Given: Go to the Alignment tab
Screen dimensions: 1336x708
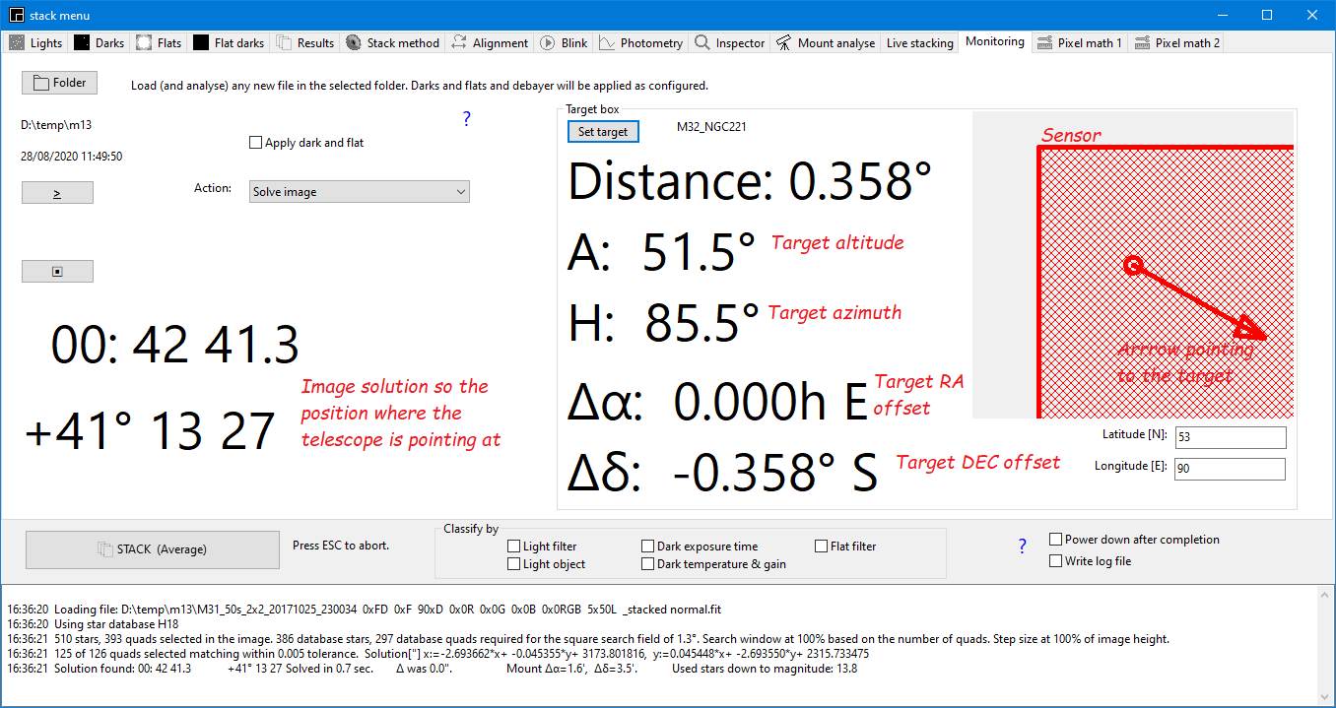Looking at the screenshot, I should (x=490, y=43).
